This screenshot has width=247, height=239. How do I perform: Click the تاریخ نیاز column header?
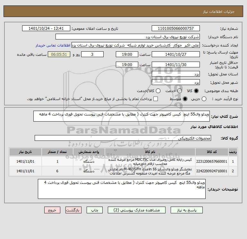[25, 152]
